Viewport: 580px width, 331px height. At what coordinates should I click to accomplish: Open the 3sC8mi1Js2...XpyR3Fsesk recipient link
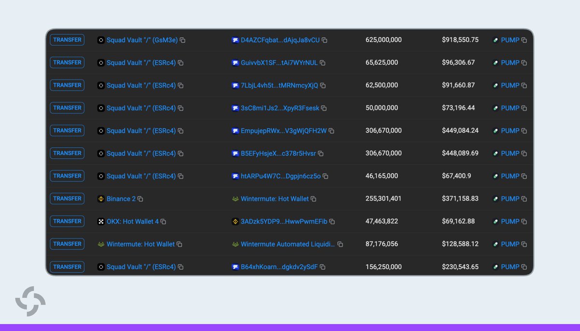(x=280, y=108)
